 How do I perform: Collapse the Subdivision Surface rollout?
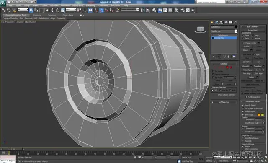coord(253,101)
